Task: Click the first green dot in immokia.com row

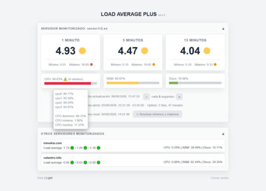Action: [72, 148]
